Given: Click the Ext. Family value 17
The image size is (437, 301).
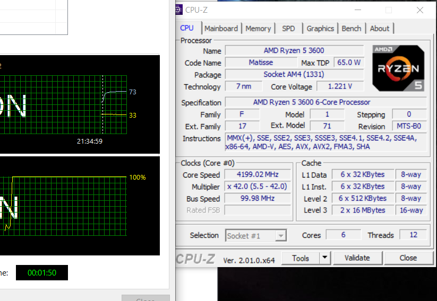Looking at the screenshot, I should pos(242,126).
